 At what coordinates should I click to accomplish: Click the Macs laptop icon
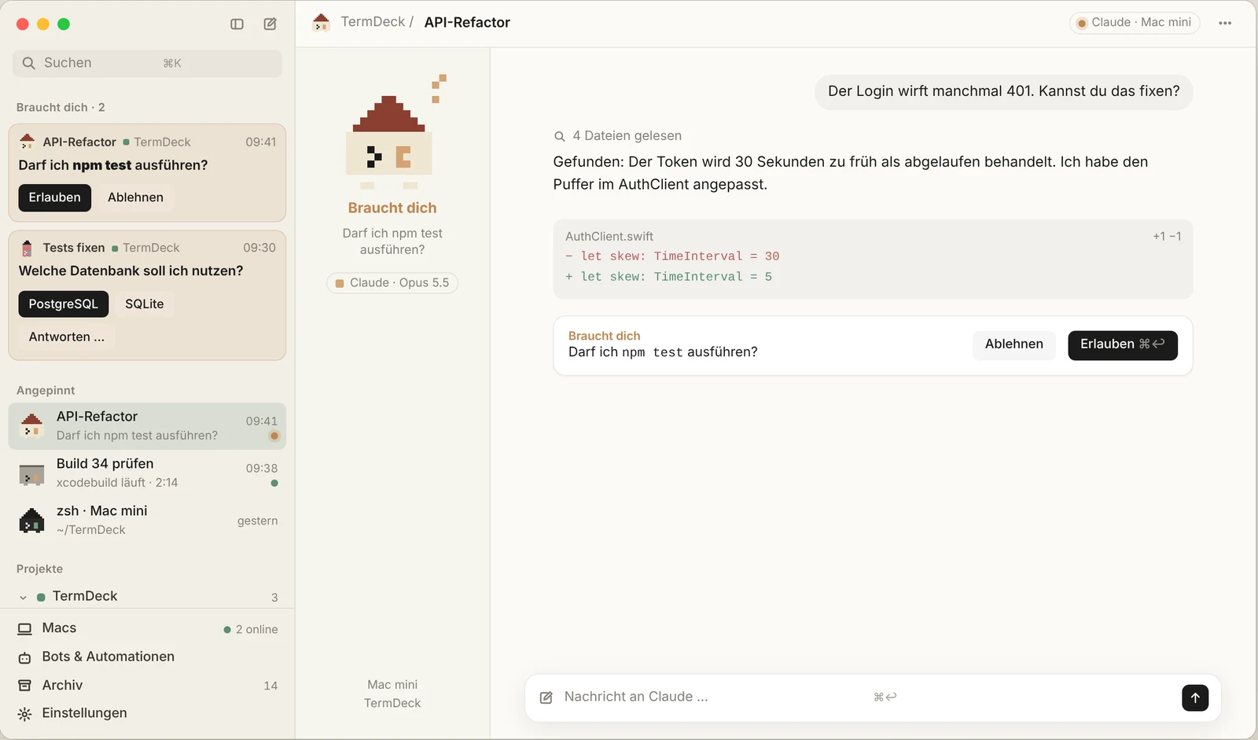[x=25, y=628]
